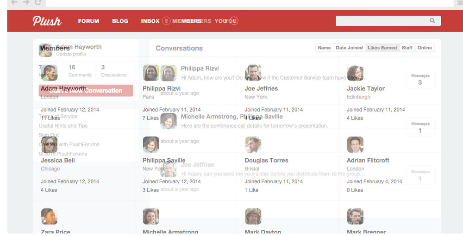Screen dimensions: 463x236
Task: Sort members by Name
Action: click(324, 48)
